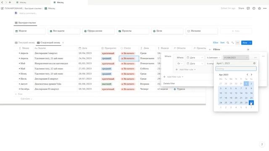Open the second rule's Дата property dropdown
The height and width of the screenshot is (151, 269).
[195, 63]
